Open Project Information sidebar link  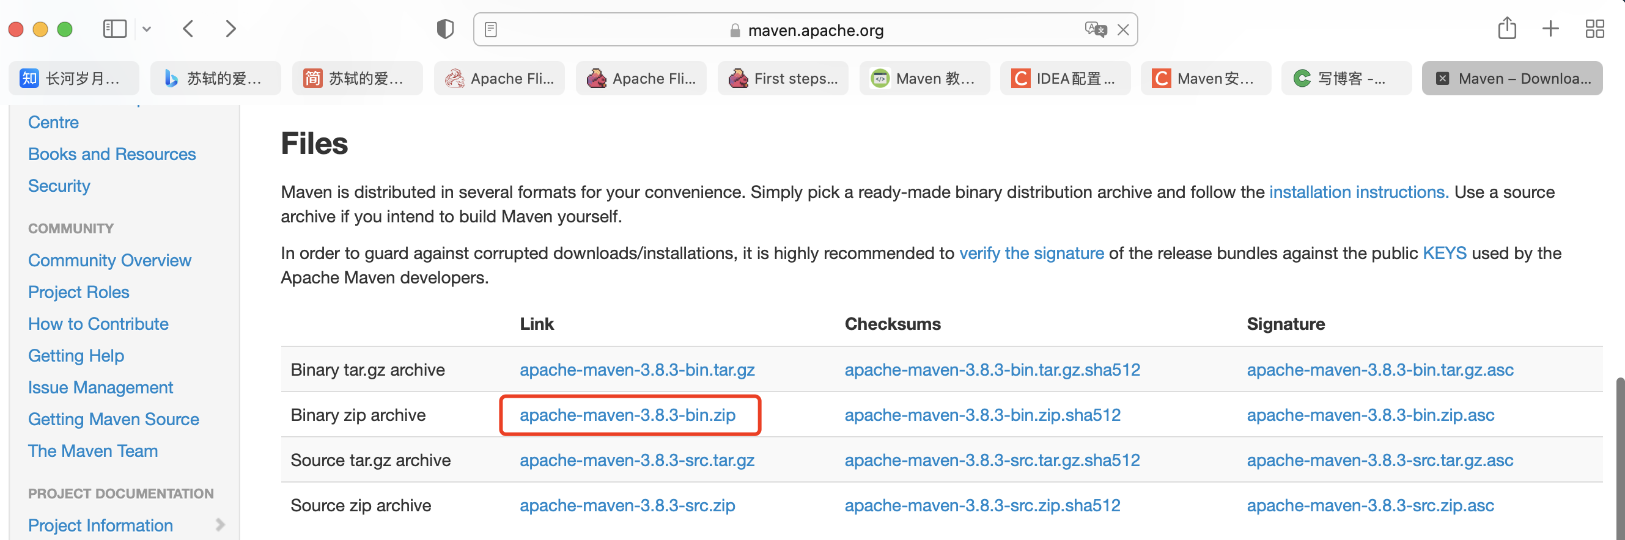pyautogui.click(x=101, y=525)
